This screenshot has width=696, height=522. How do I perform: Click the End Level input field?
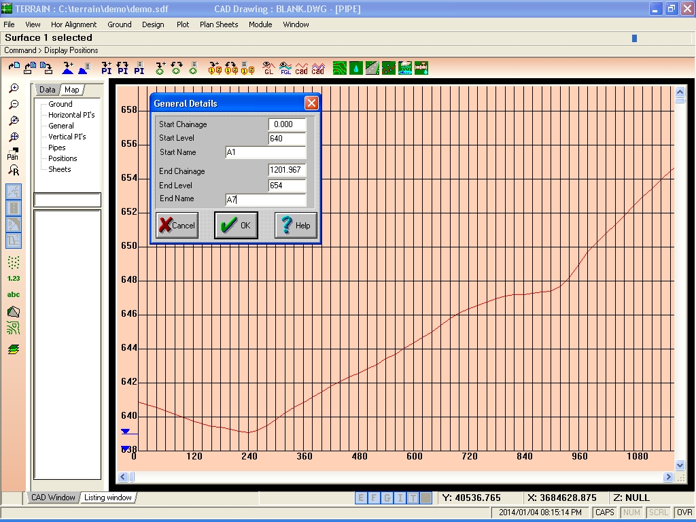click(288, 186)
